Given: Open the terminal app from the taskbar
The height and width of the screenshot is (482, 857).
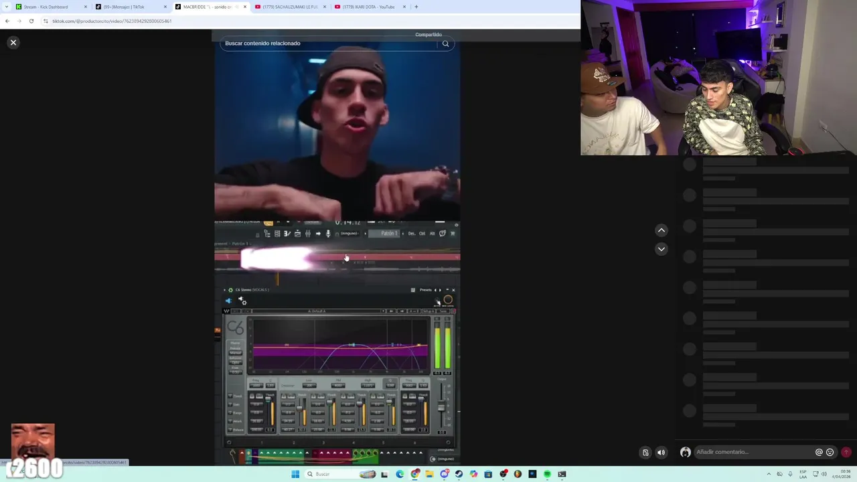Looking at the screenshot, I should coord(562,474).
